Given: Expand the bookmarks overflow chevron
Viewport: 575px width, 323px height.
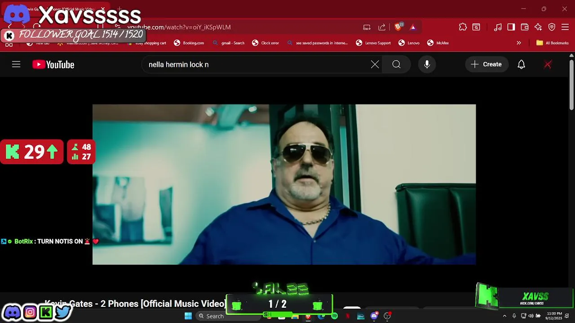Looking at the screenshot, I should (x=519, y=43).
